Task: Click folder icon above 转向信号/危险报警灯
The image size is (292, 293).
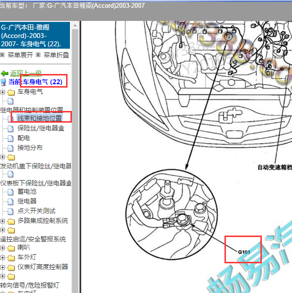Action: (11, 276)
